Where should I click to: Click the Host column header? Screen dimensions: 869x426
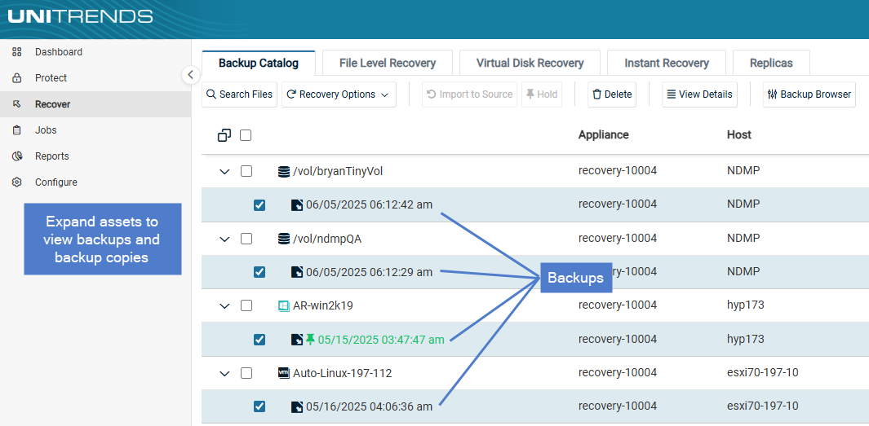tap(738, 135)
